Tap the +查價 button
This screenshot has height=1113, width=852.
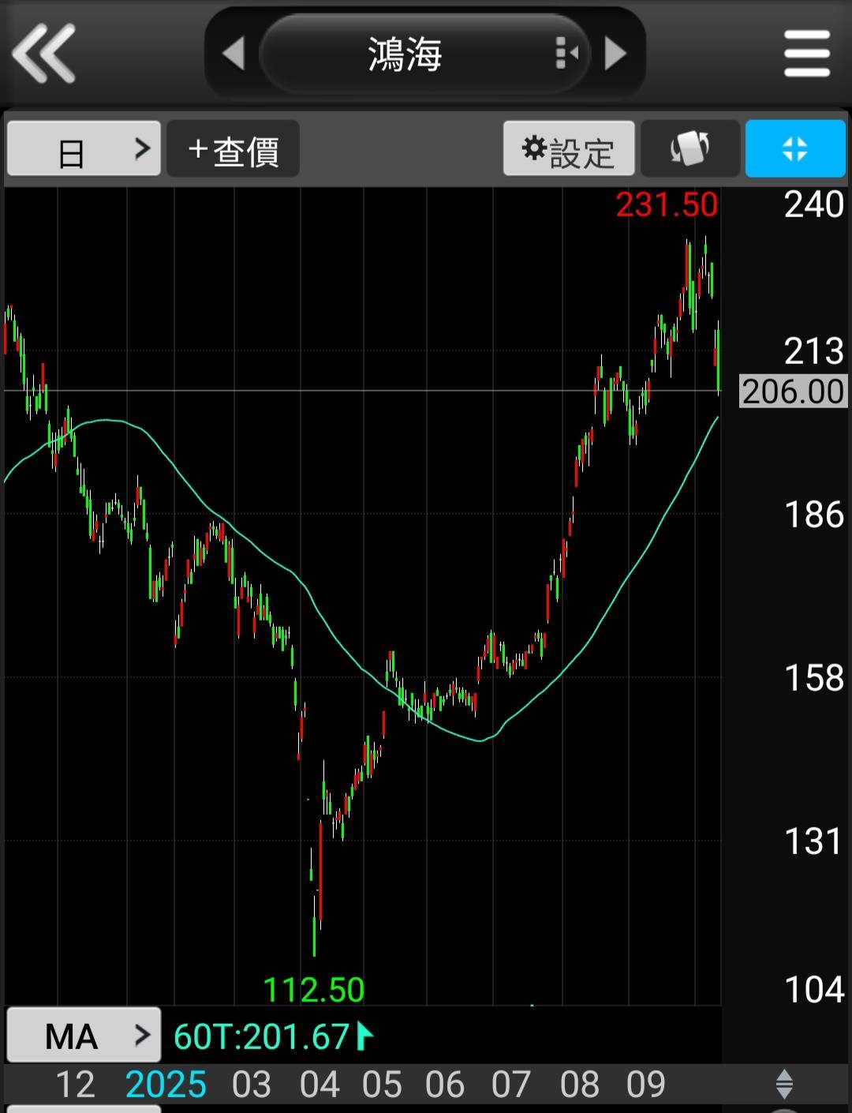233,148
